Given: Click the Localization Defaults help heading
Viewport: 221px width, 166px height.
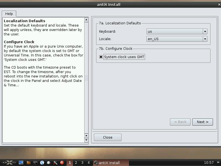Looking at the screenshot, I should tap(25, 21).
